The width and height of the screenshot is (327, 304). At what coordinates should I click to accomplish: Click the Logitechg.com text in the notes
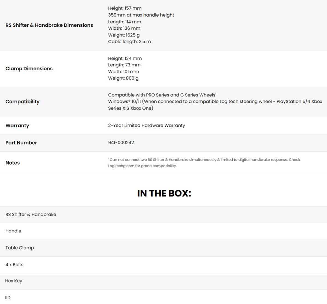(121, 166)
